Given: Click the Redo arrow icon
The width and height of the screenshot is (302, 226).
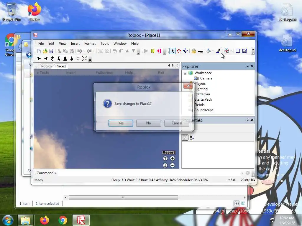Looking at the screenshot, I should click(x=89, y=51).
